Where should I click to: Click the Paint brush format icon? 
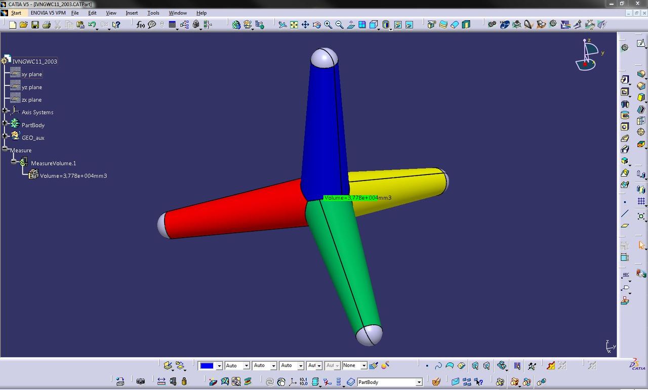point(374,365)
